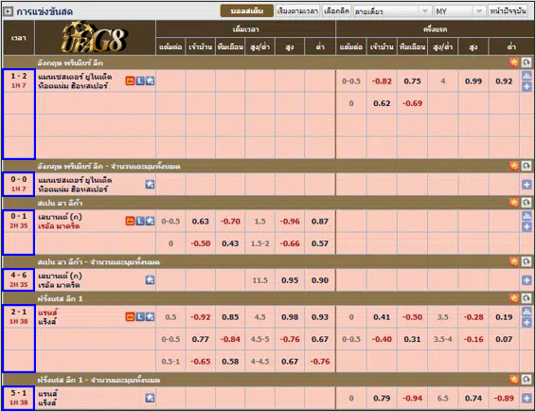The height and width of the screenshot is (412, 536).
Task: Click live TV icon for Manchester United match
Action: click(130, 81)
